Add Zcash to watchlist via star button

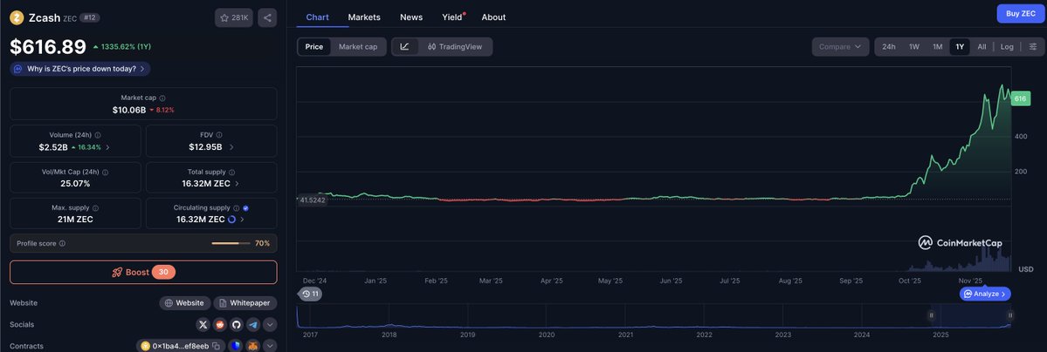click(234, 18)
